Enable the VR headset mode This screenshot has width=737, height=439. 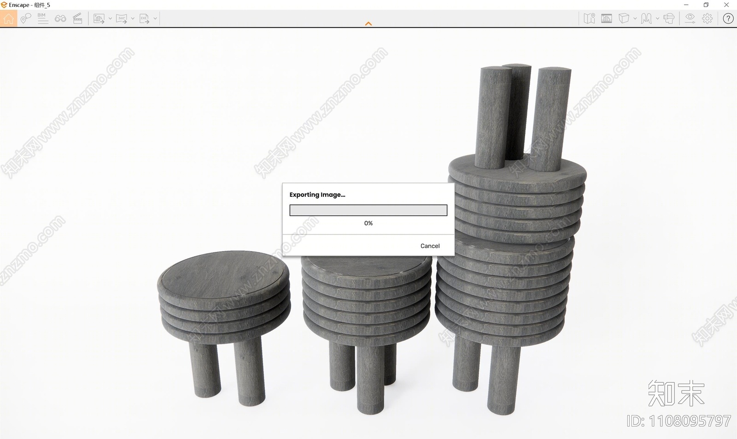click(669, 18)
